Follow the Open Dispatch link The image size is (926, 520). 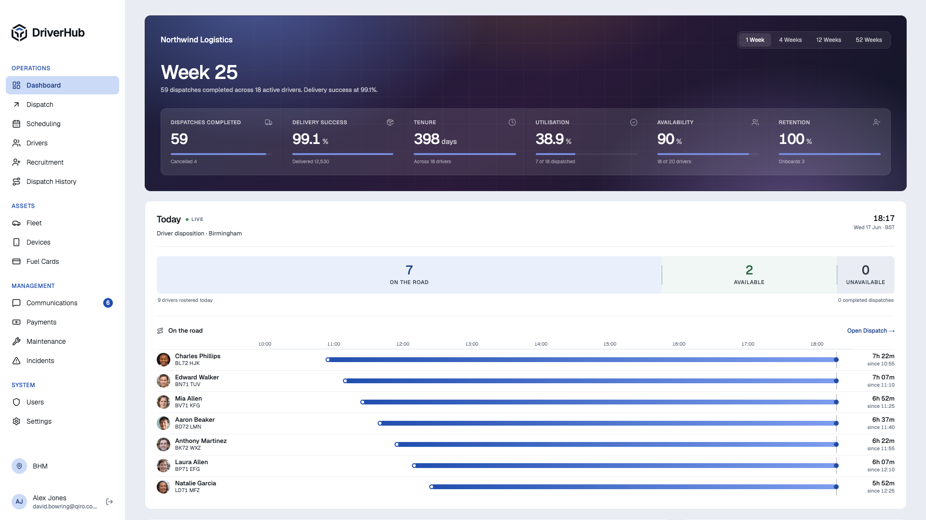pos(871,331)
